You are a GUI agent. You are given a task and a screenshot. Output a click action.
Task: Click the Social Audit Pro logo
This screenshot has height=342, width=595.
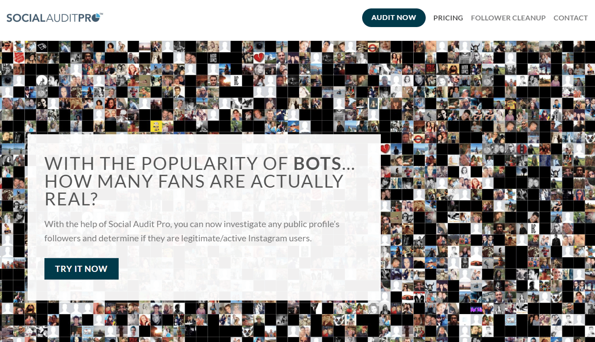55,18
